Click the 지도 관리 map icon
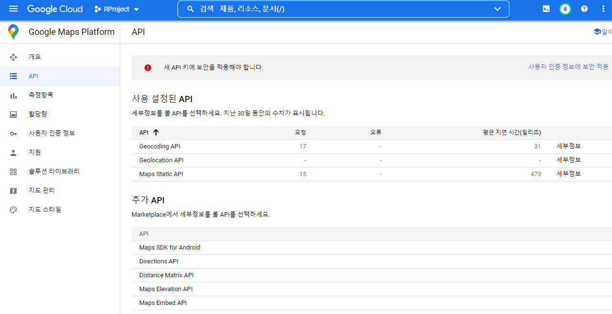 pos(13,191)
